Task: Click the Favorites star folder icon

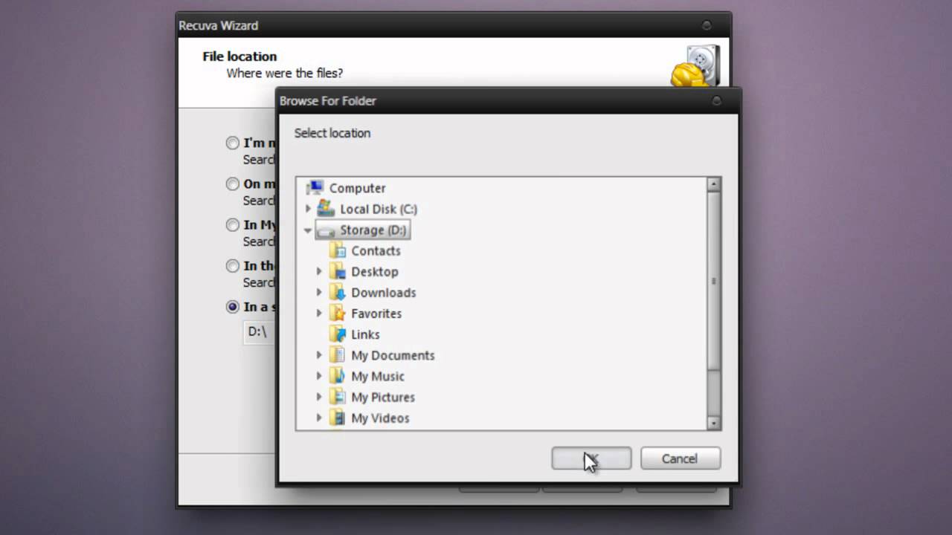Action: [x=338, y=313]
